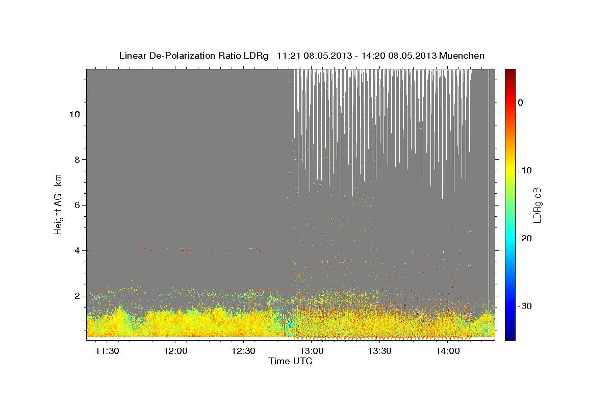Click the 14:00 time tick label

(448, 351)
